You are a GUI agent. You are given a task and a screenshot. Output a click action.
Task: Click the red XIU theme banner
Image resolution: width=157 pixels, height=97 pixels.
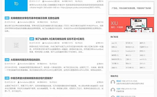point(131,25)
